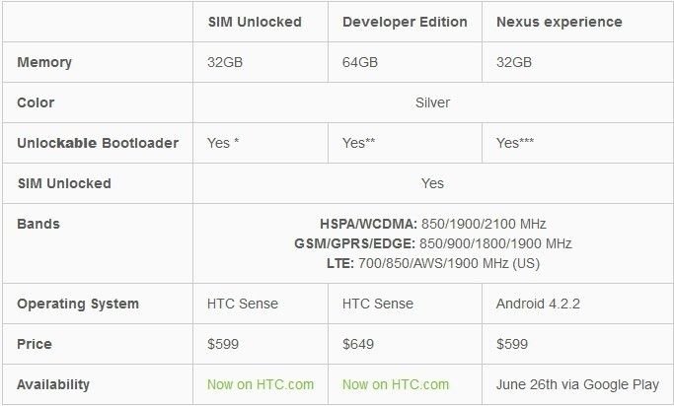Select the 'Yes***' bootloader cell
The image size is (674, 406).
coord(515,143)
